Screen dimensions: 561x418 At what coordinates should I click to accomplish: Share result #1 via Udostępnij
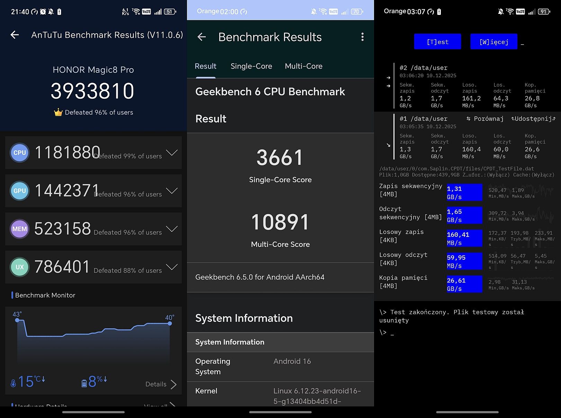[533, 119]
